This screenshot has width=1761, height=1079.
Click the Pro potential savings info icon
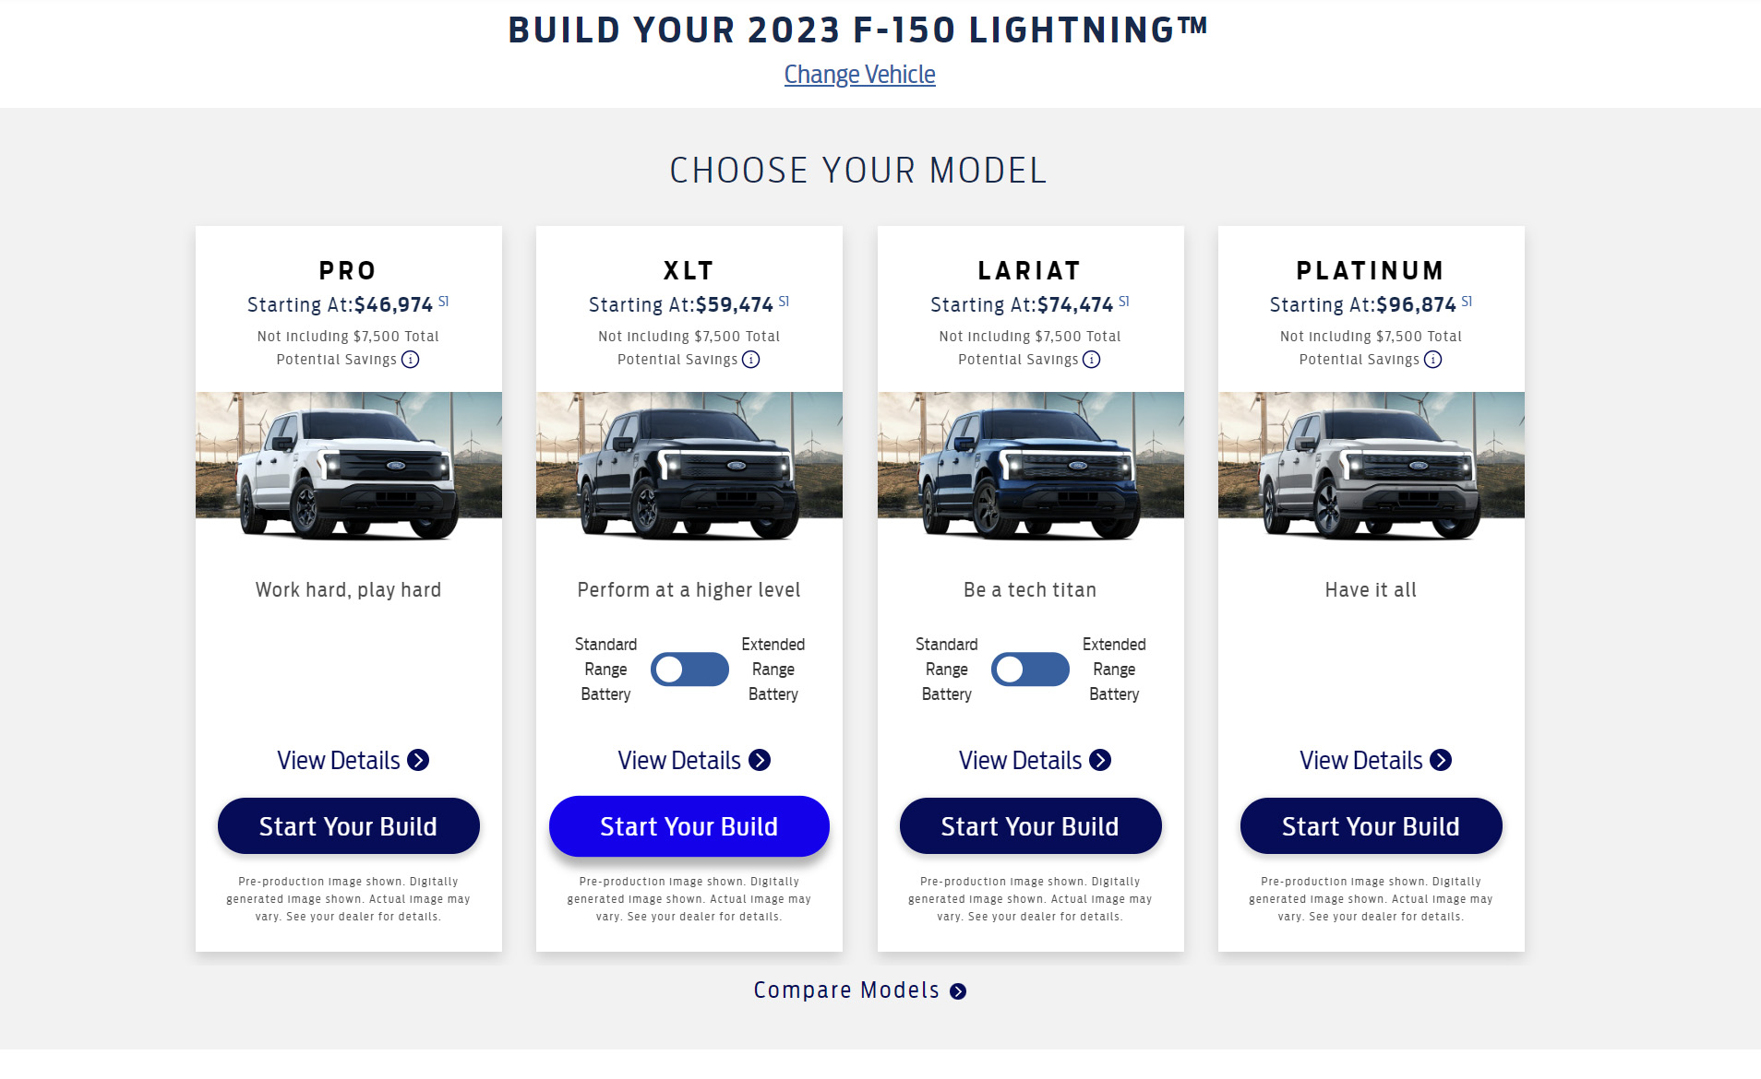click(x=413, y=360)
